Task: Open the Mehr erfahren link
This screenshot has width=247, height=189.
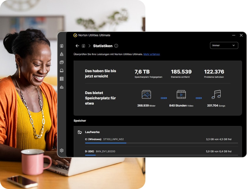Action: [153, 54]
